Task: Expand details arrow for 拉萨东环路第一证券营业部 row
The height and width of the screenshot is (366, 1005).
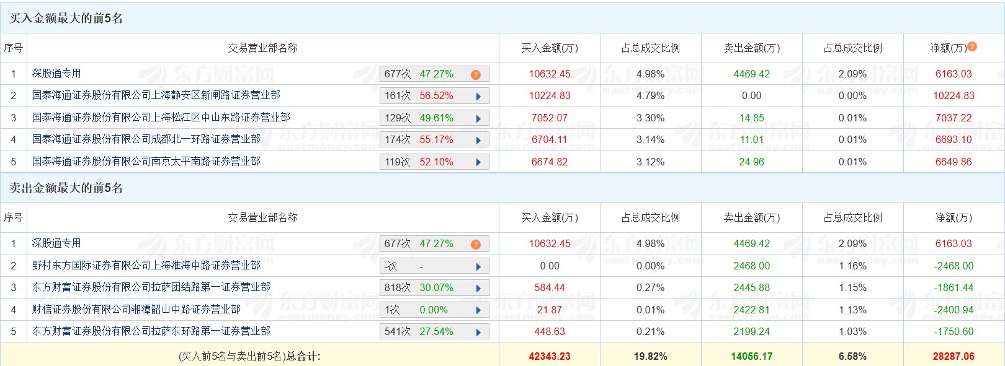Action: [x=478, y=332]
